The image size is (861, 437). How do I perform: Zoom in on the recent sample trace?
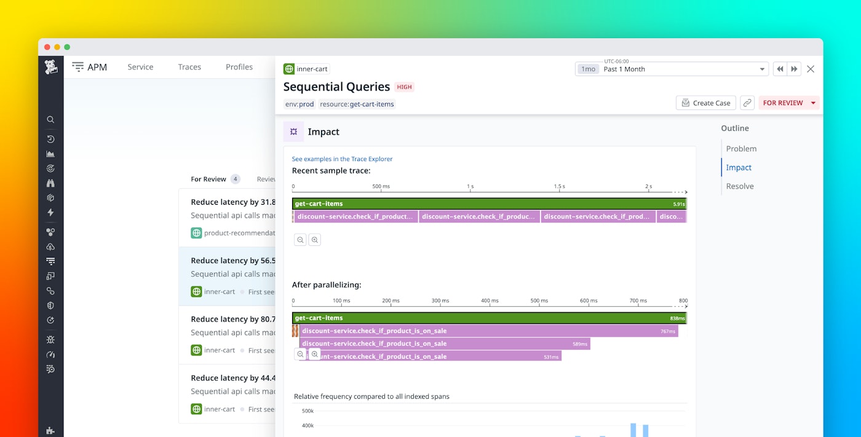[315, 240]
